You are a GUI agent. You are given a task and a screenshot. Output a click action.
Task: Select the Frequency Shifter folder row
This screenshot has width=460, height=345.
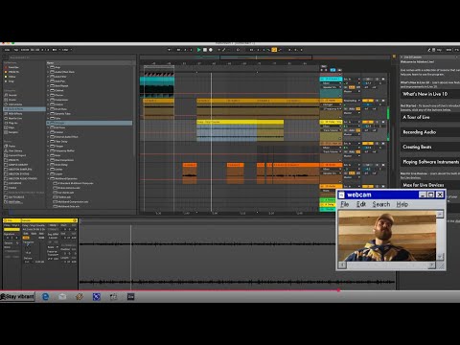coord(89,150)
